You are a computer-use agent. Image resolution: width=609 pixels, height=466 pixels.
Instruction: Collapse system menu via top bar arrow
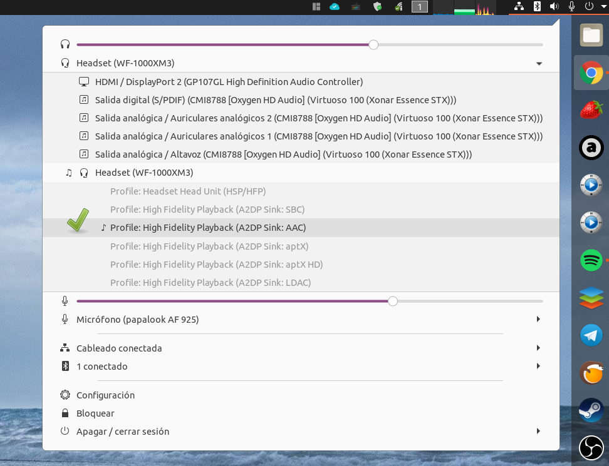pos(603,7)
